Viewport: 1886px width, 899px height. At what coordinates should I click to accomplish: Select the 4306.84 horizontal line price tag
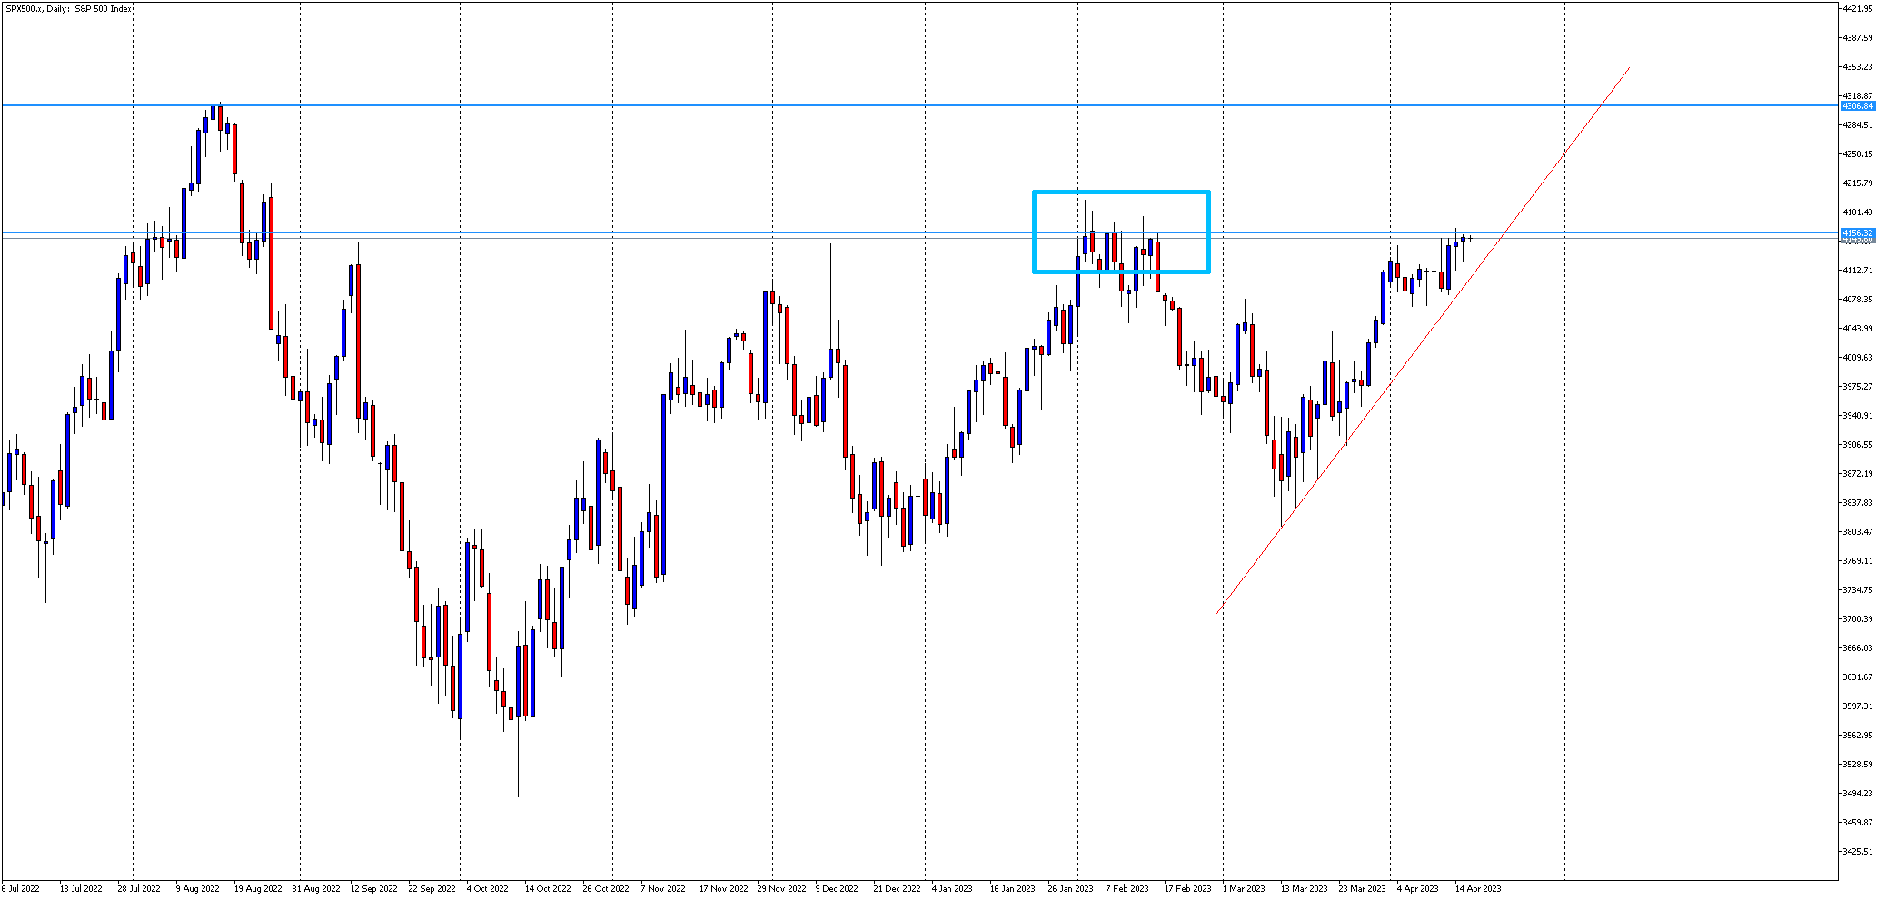[x=1858, y=106]
